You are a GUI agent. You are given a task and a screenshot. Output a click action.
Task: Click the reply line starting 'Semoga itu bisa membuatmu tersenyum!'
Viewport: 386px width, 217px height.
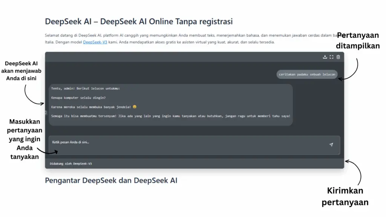(x=171, y=116)
